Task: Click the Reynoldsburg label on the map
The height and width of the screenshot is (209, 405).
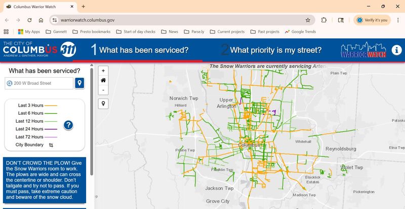Action: point(341,149)
